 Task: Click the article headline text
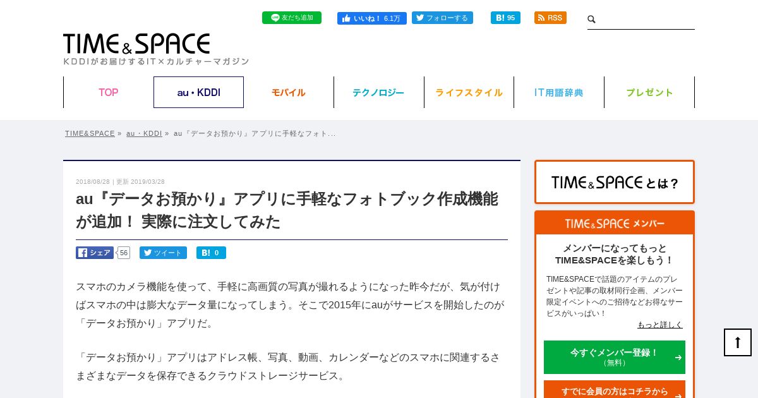[287, 210]
